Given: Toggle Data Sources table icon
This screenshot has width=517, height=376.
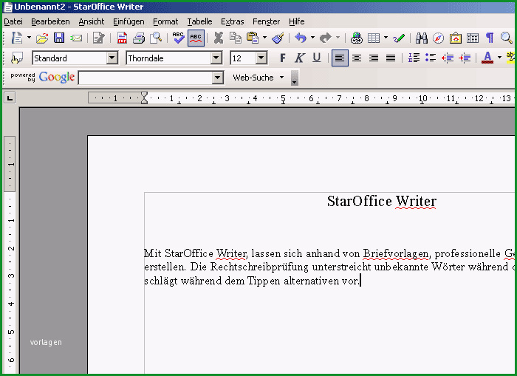Looking at the screenshot, I should (473, 38).
